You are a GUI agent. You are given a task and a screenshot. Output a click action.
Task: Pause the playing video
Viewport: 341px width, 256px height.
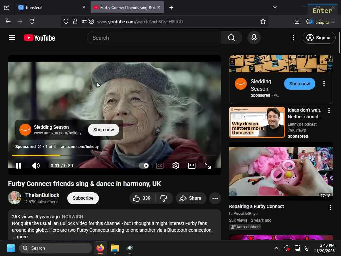pos(19,166)
